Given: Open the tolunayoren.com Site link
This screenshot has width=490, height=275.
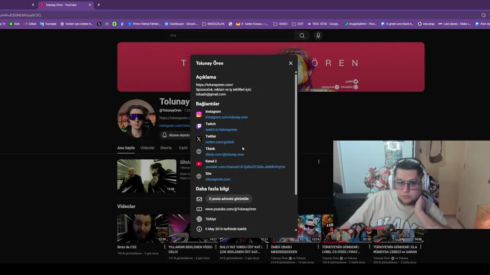Looking at the screenshot, I should pos(217,179).
